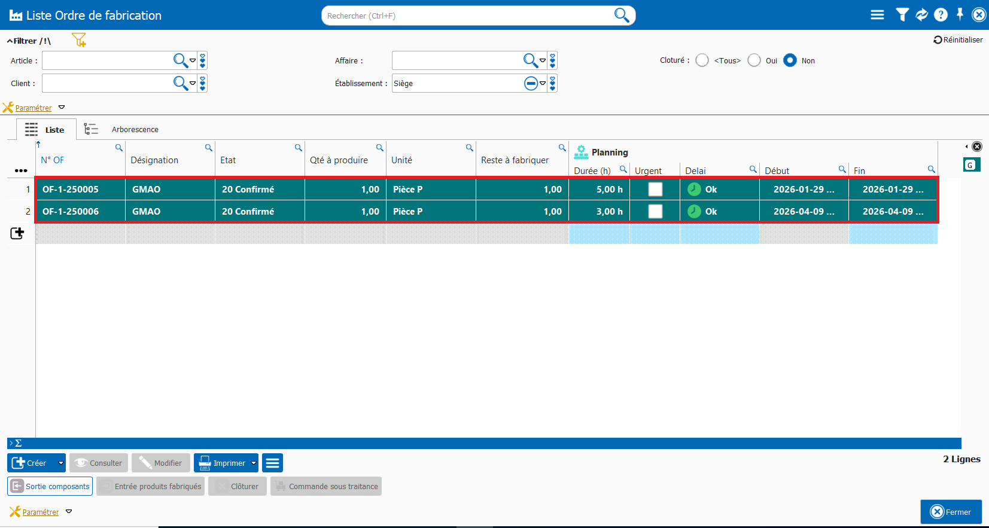Click the add filter funnel icon
989x528 pixels.
point(79,40)
